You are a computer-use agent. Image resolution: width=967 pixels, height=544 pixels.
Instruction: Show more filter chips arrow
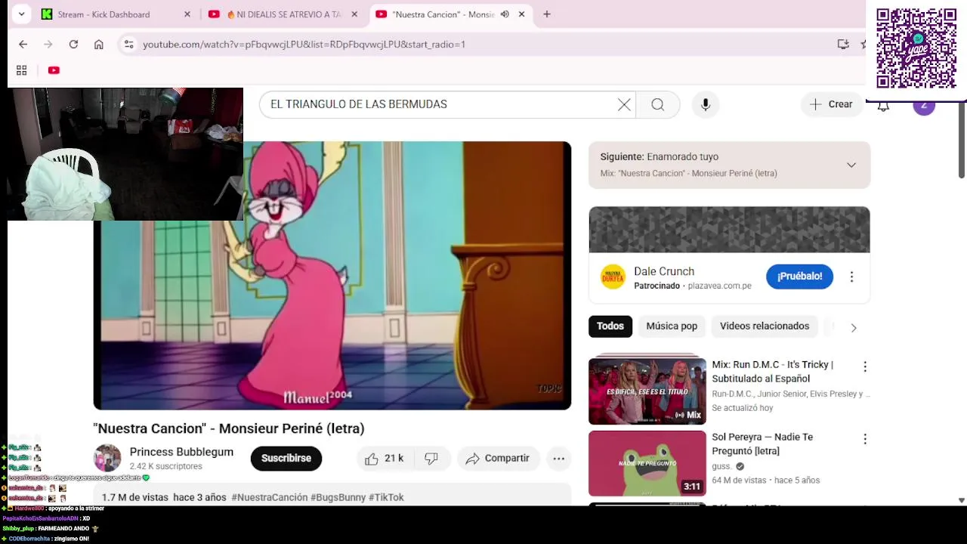(854, 327)
